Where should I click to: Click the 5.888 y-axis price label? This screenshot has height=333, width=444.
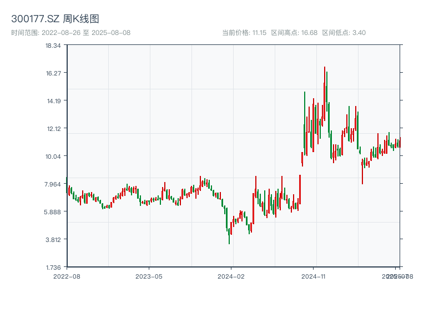click(53, 212)
